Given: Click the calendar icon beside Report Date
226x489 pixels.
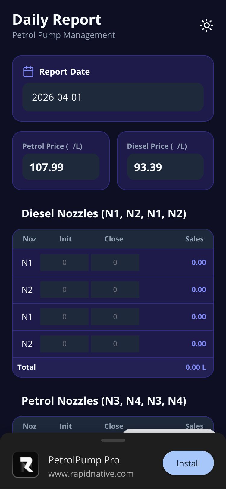Looking at the screenshot, I should click(28, 72).
